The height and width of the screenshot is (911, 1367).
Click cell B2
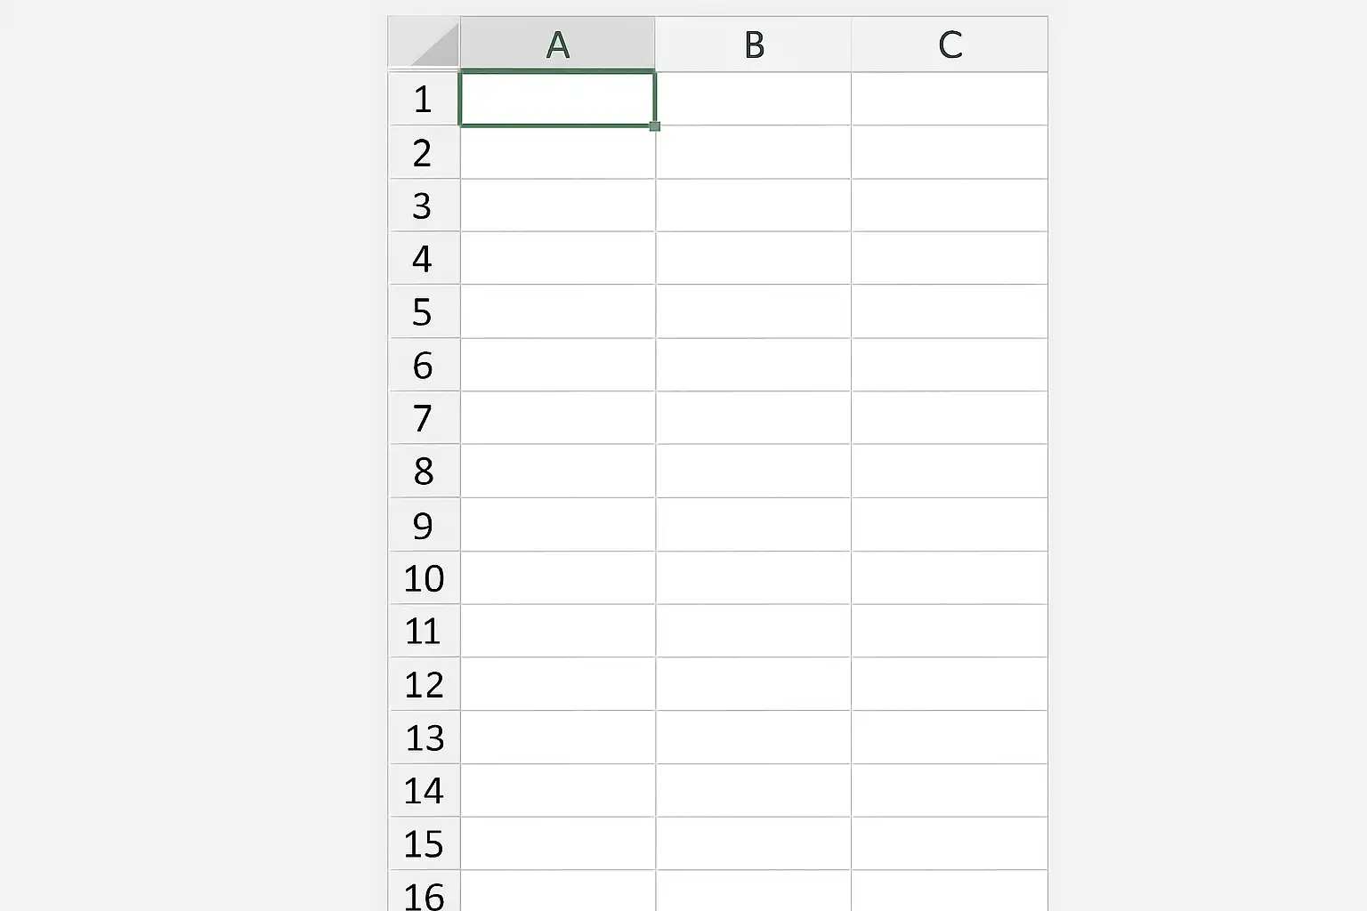[753, 152]
